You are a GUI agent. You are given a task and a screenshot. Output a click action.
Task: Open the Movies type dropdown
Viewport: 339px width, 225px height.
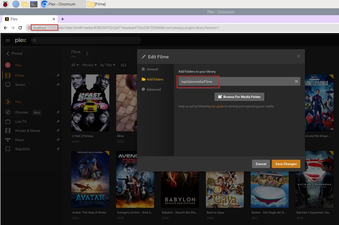point(89,65)
